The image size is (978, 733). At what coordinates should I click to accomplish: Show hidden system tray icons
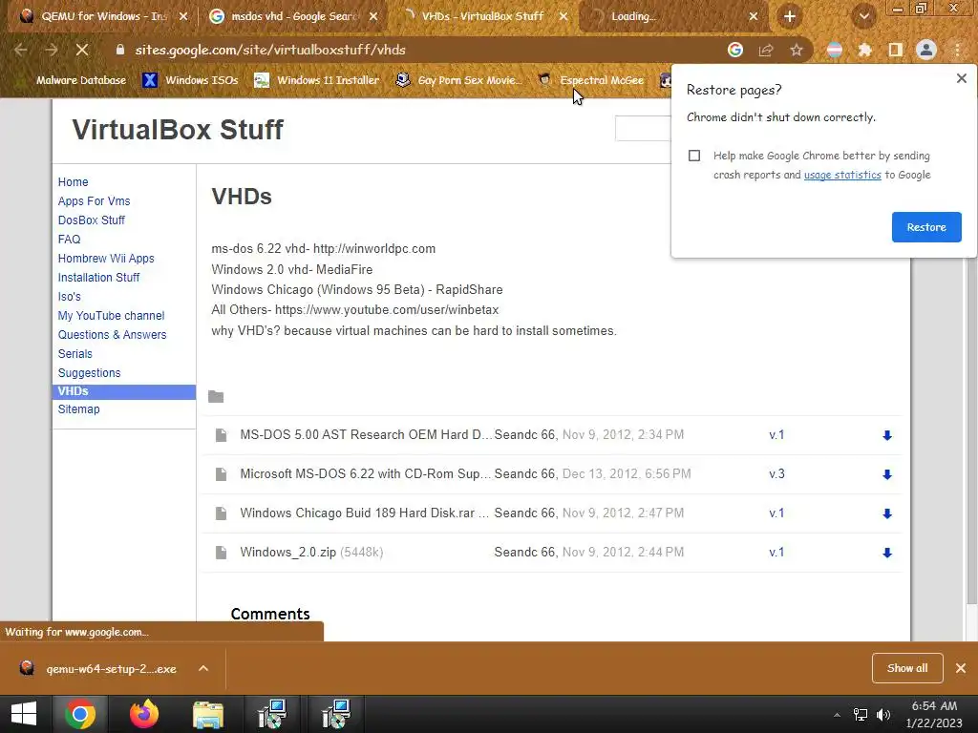pyautogui.click(x=837, y=715)
